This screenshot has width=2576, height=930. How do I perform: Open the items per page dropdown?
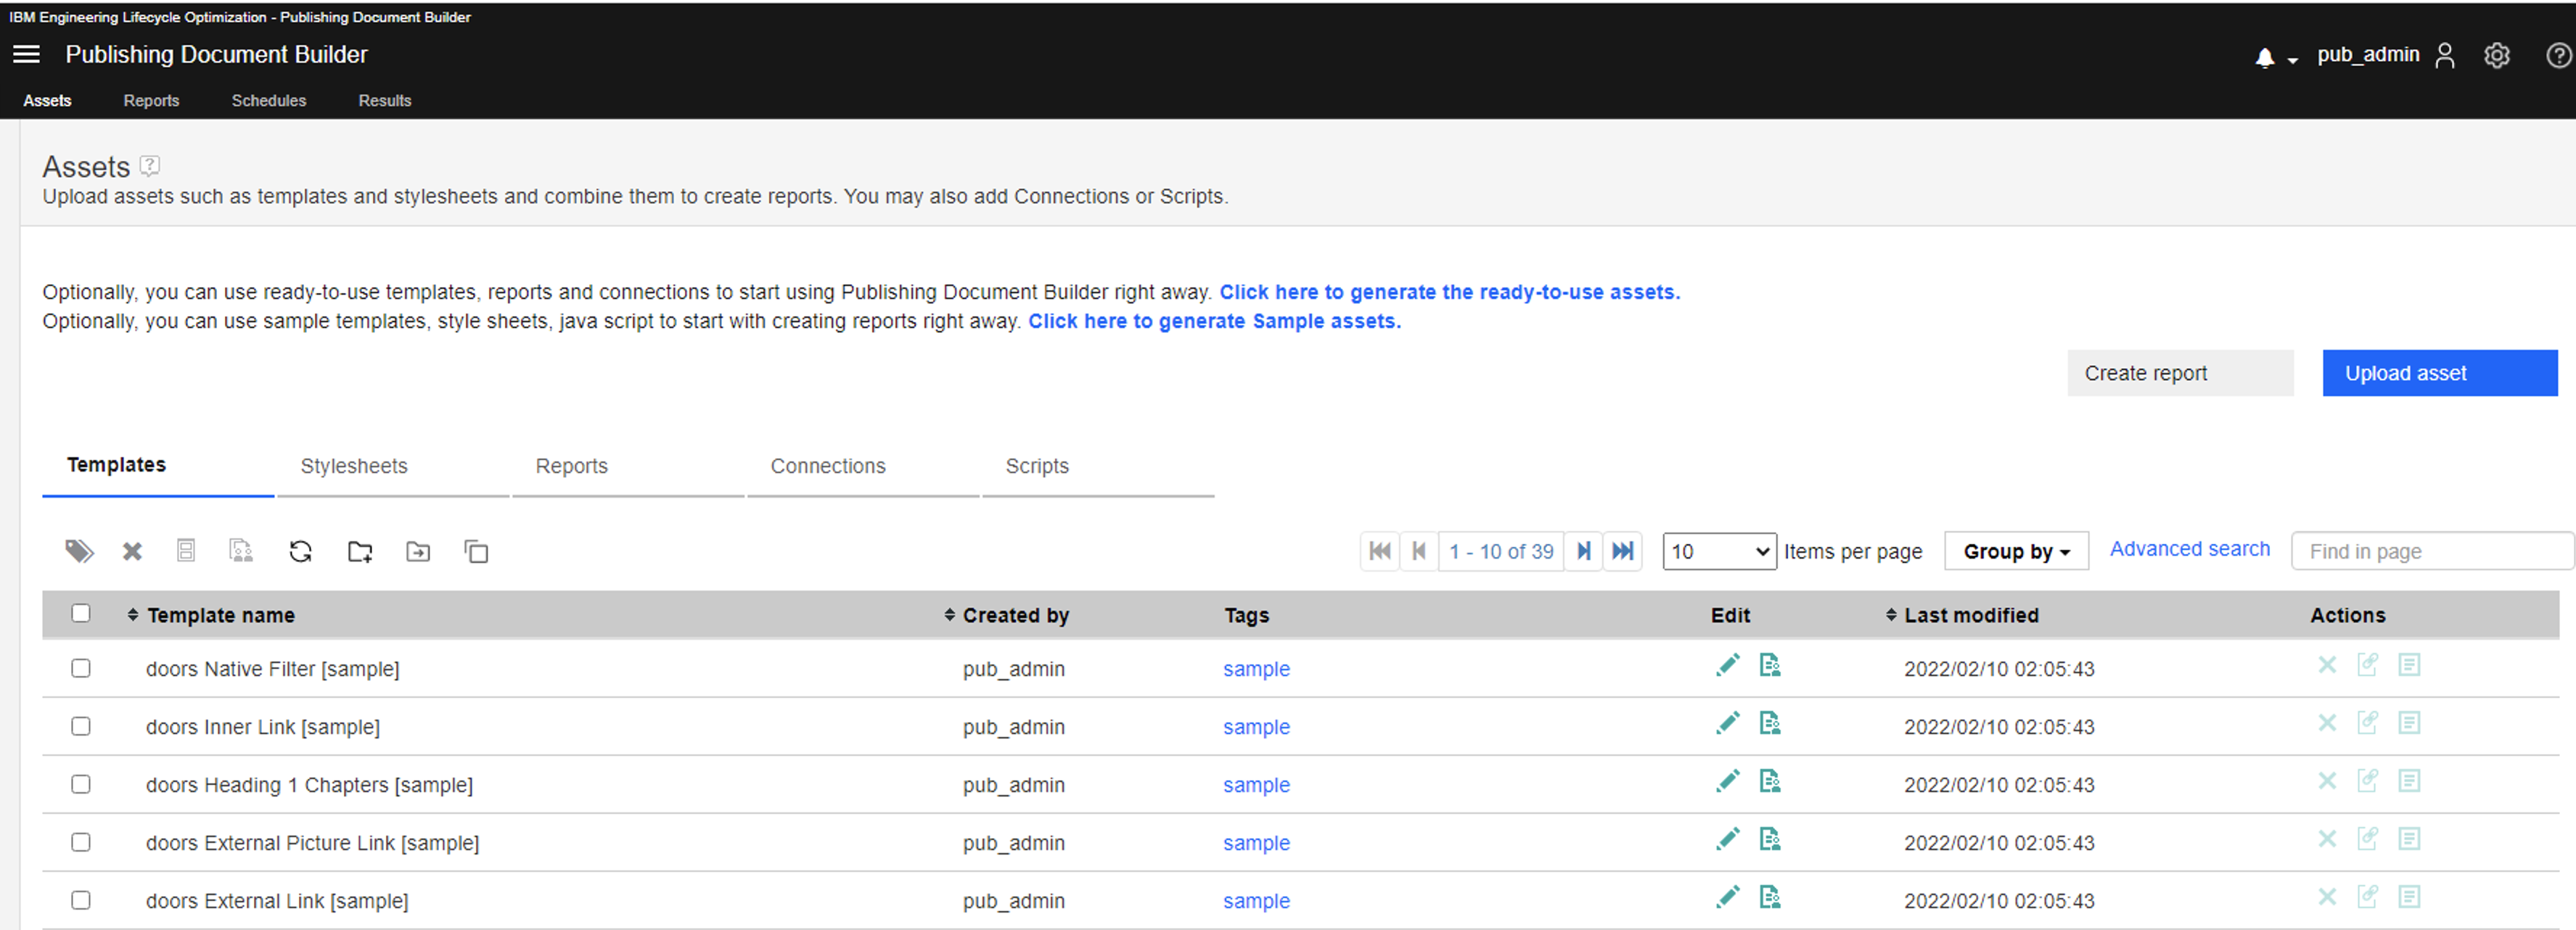point(1718,551)
